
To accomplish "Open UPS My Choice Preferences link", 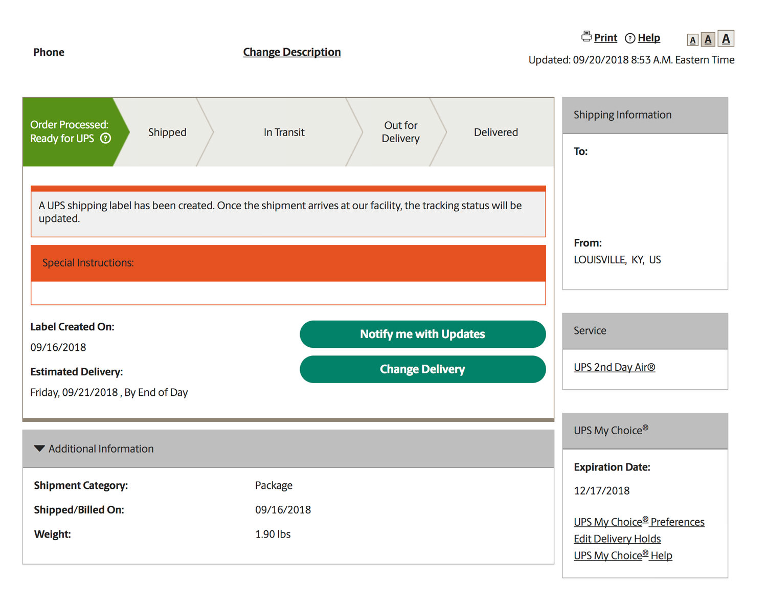I will coord(639,522).
